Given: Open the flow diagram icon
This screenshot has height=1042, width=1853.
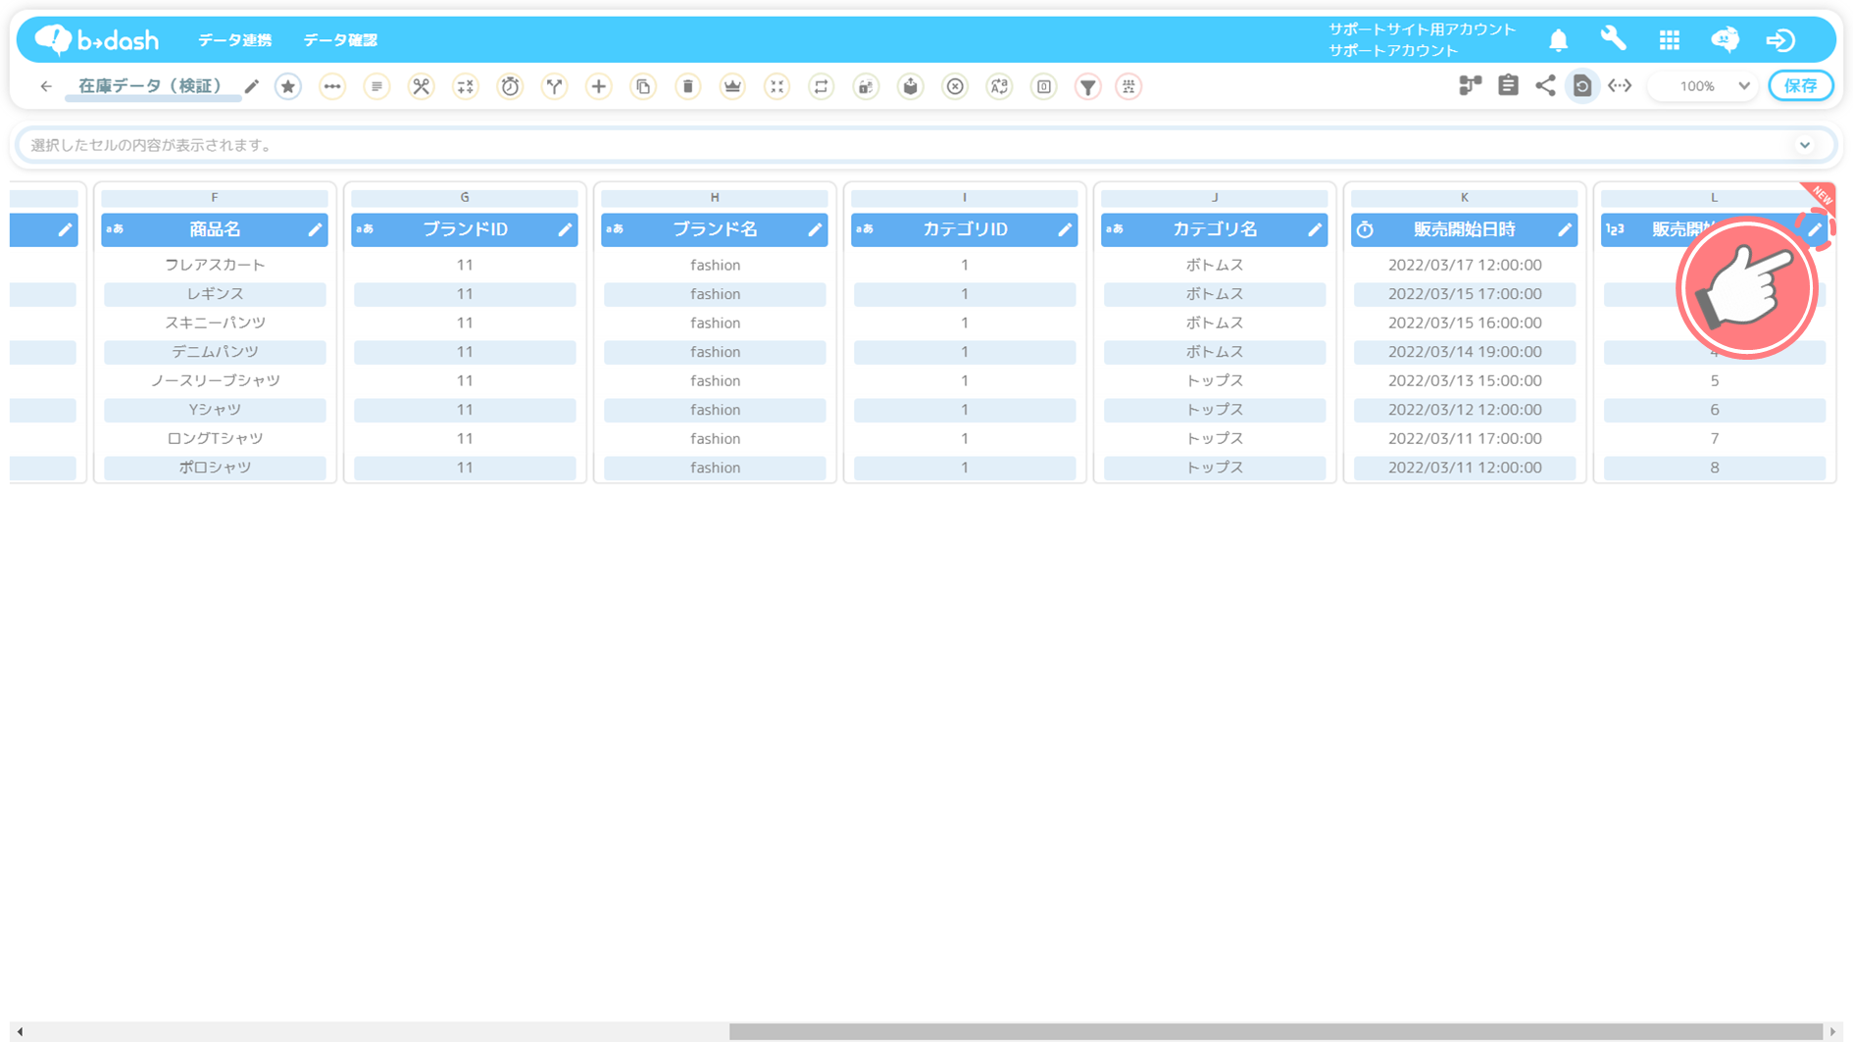Looking at the screenshot, I should click(x=1470, y=86).
